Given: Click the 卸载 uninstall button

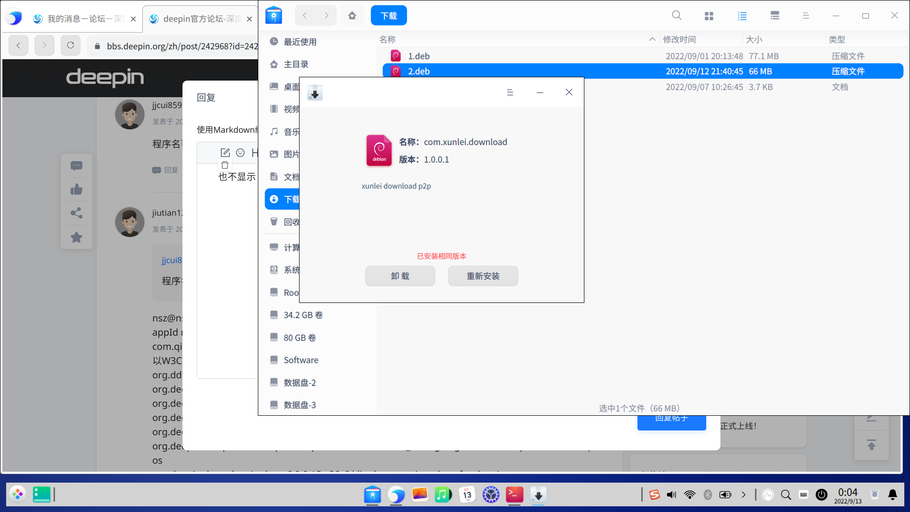Looking at the screenshot, I should point(400,276).
